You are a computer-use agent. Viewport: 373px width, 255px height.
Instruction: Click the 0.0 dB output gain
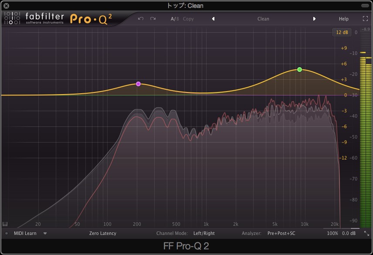tap(349, 233)
